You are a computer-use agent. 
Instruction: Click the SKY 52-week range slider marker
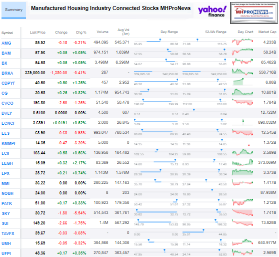(217, 210)
